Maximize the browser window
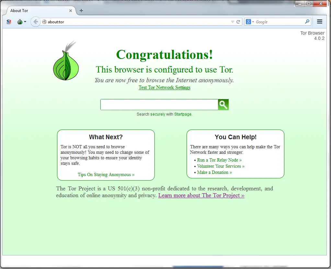Image resolution: width=331 pixels, height=269 pixels. (309, 4)
